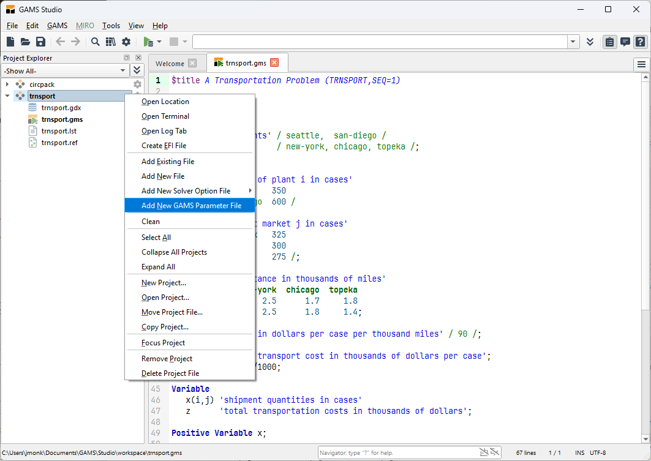Run the GAMS model with green play icon
Viewport: 651px width, 461px height.
[148, 42]
